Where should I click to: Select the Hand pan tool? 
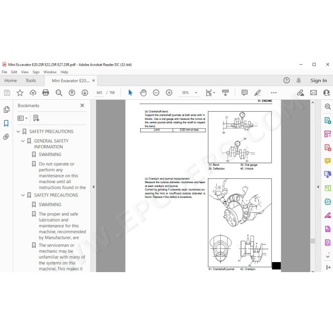[x=143, y=93]
